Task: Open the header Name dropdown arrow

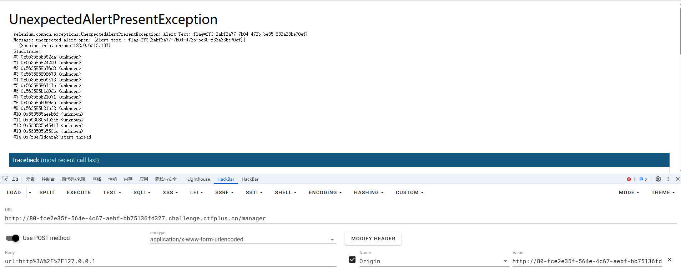Action: coord(505,261)
